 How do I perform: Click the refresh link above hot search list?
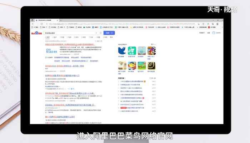click(153, 78)
